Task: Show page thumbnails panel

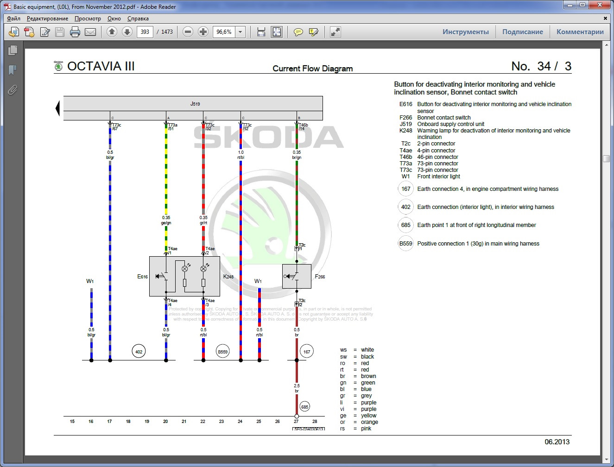Action: [13, 50]
